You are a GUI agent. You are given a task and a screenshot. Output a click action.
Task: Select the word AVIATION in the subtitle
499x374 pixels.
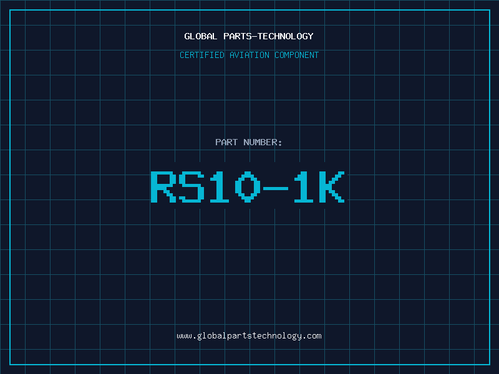coord(249,55)
